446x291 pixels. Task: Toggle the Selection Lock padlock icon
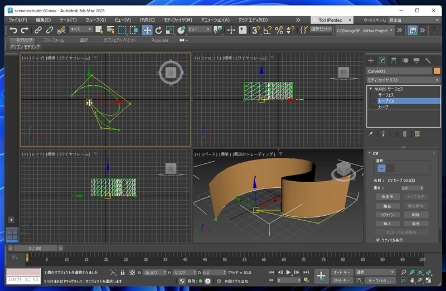(x=123, y=272)
